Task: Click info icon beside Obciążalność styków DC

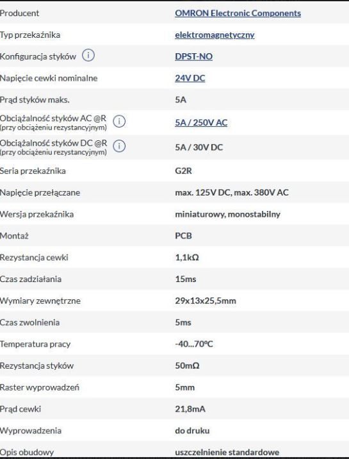Action: [x=119, y=146]
